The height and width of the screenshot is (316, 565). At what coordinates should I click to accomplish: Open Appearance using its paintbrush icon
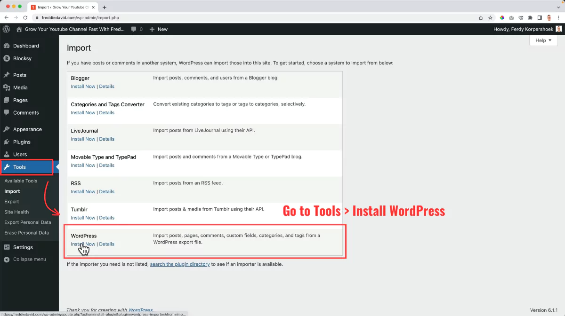tap(8, 129)
